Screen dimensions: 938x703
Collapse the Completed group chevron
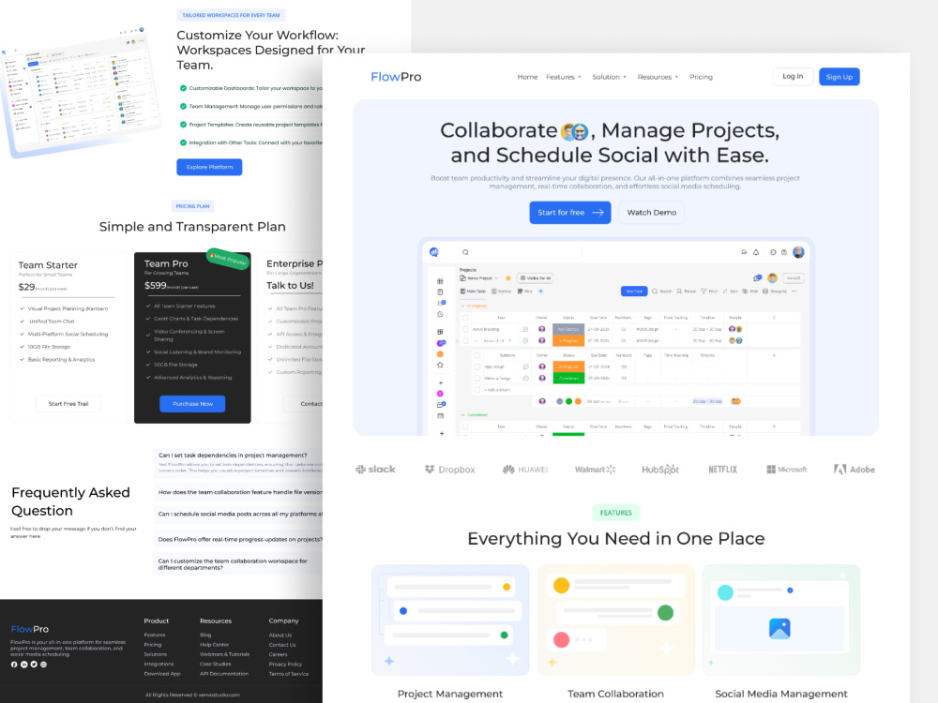[x=463, y=415]
